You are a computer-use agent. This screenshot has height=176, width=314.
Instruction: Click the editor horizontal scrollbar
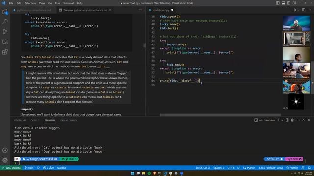[220, 115]
